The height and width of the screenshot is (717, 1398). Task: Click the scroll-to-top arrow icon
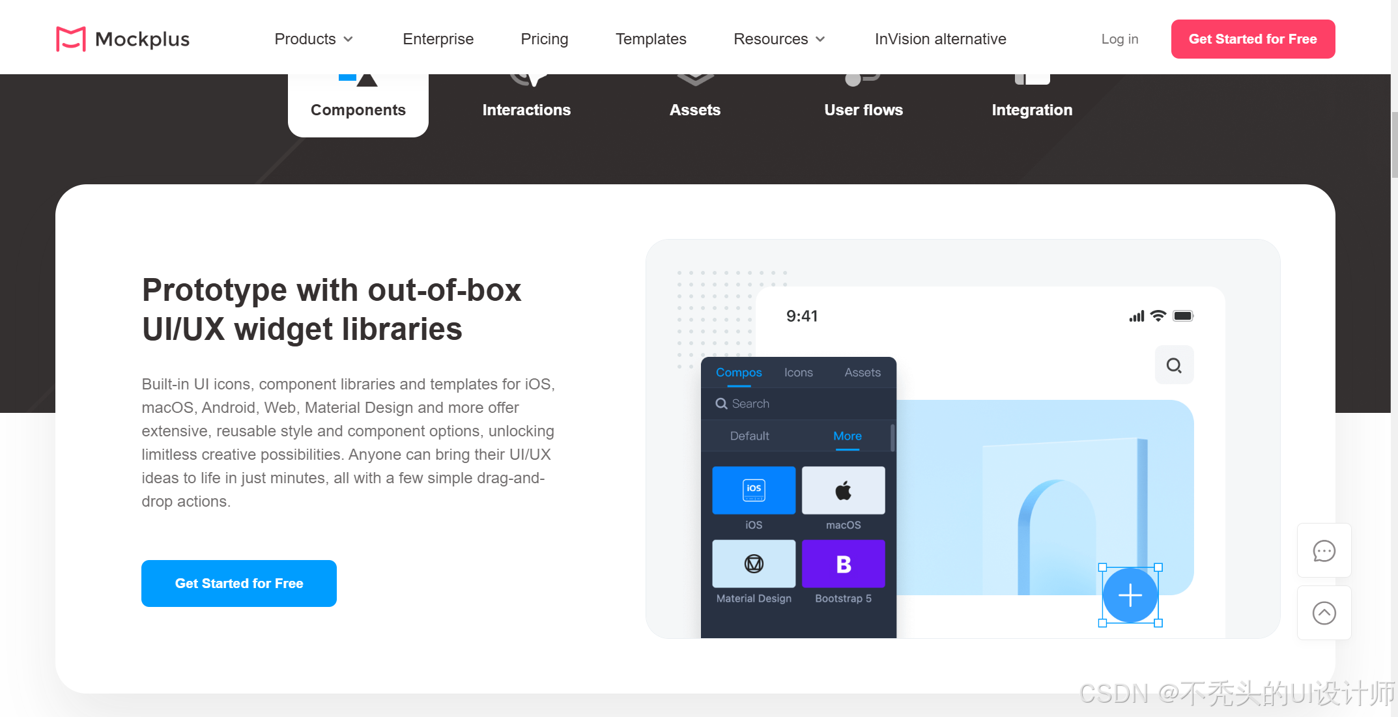tap(1324, 613)
